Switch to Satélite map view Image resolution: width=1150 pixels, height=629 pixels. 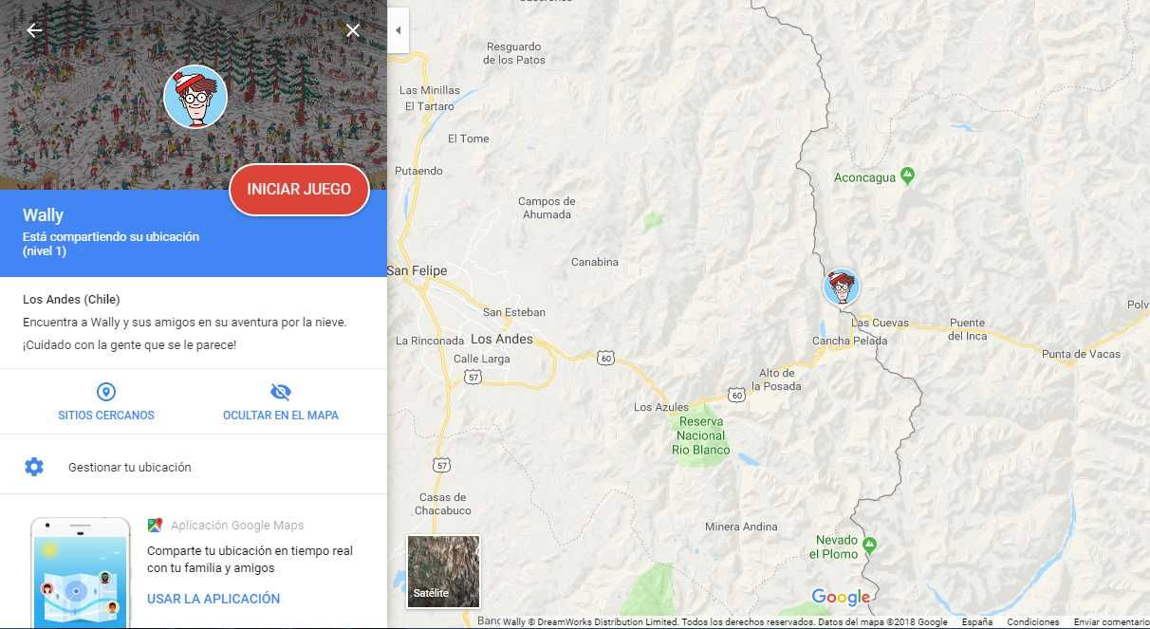(x=443, y=571)
